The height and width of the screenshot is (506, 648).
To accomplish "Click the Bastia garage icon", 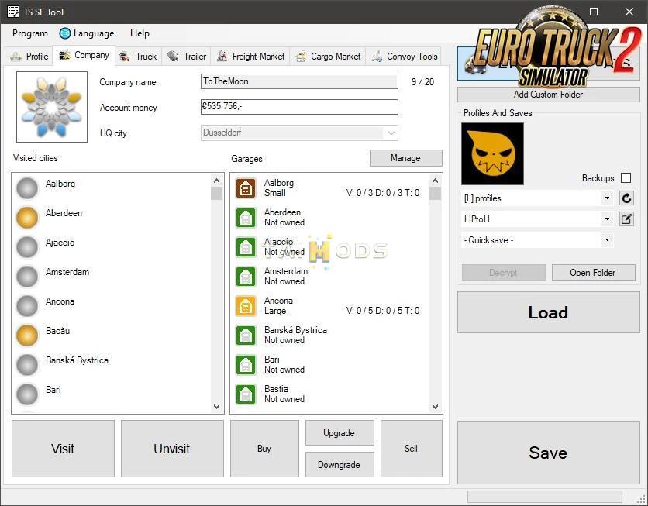I will (x=246, y=394).
